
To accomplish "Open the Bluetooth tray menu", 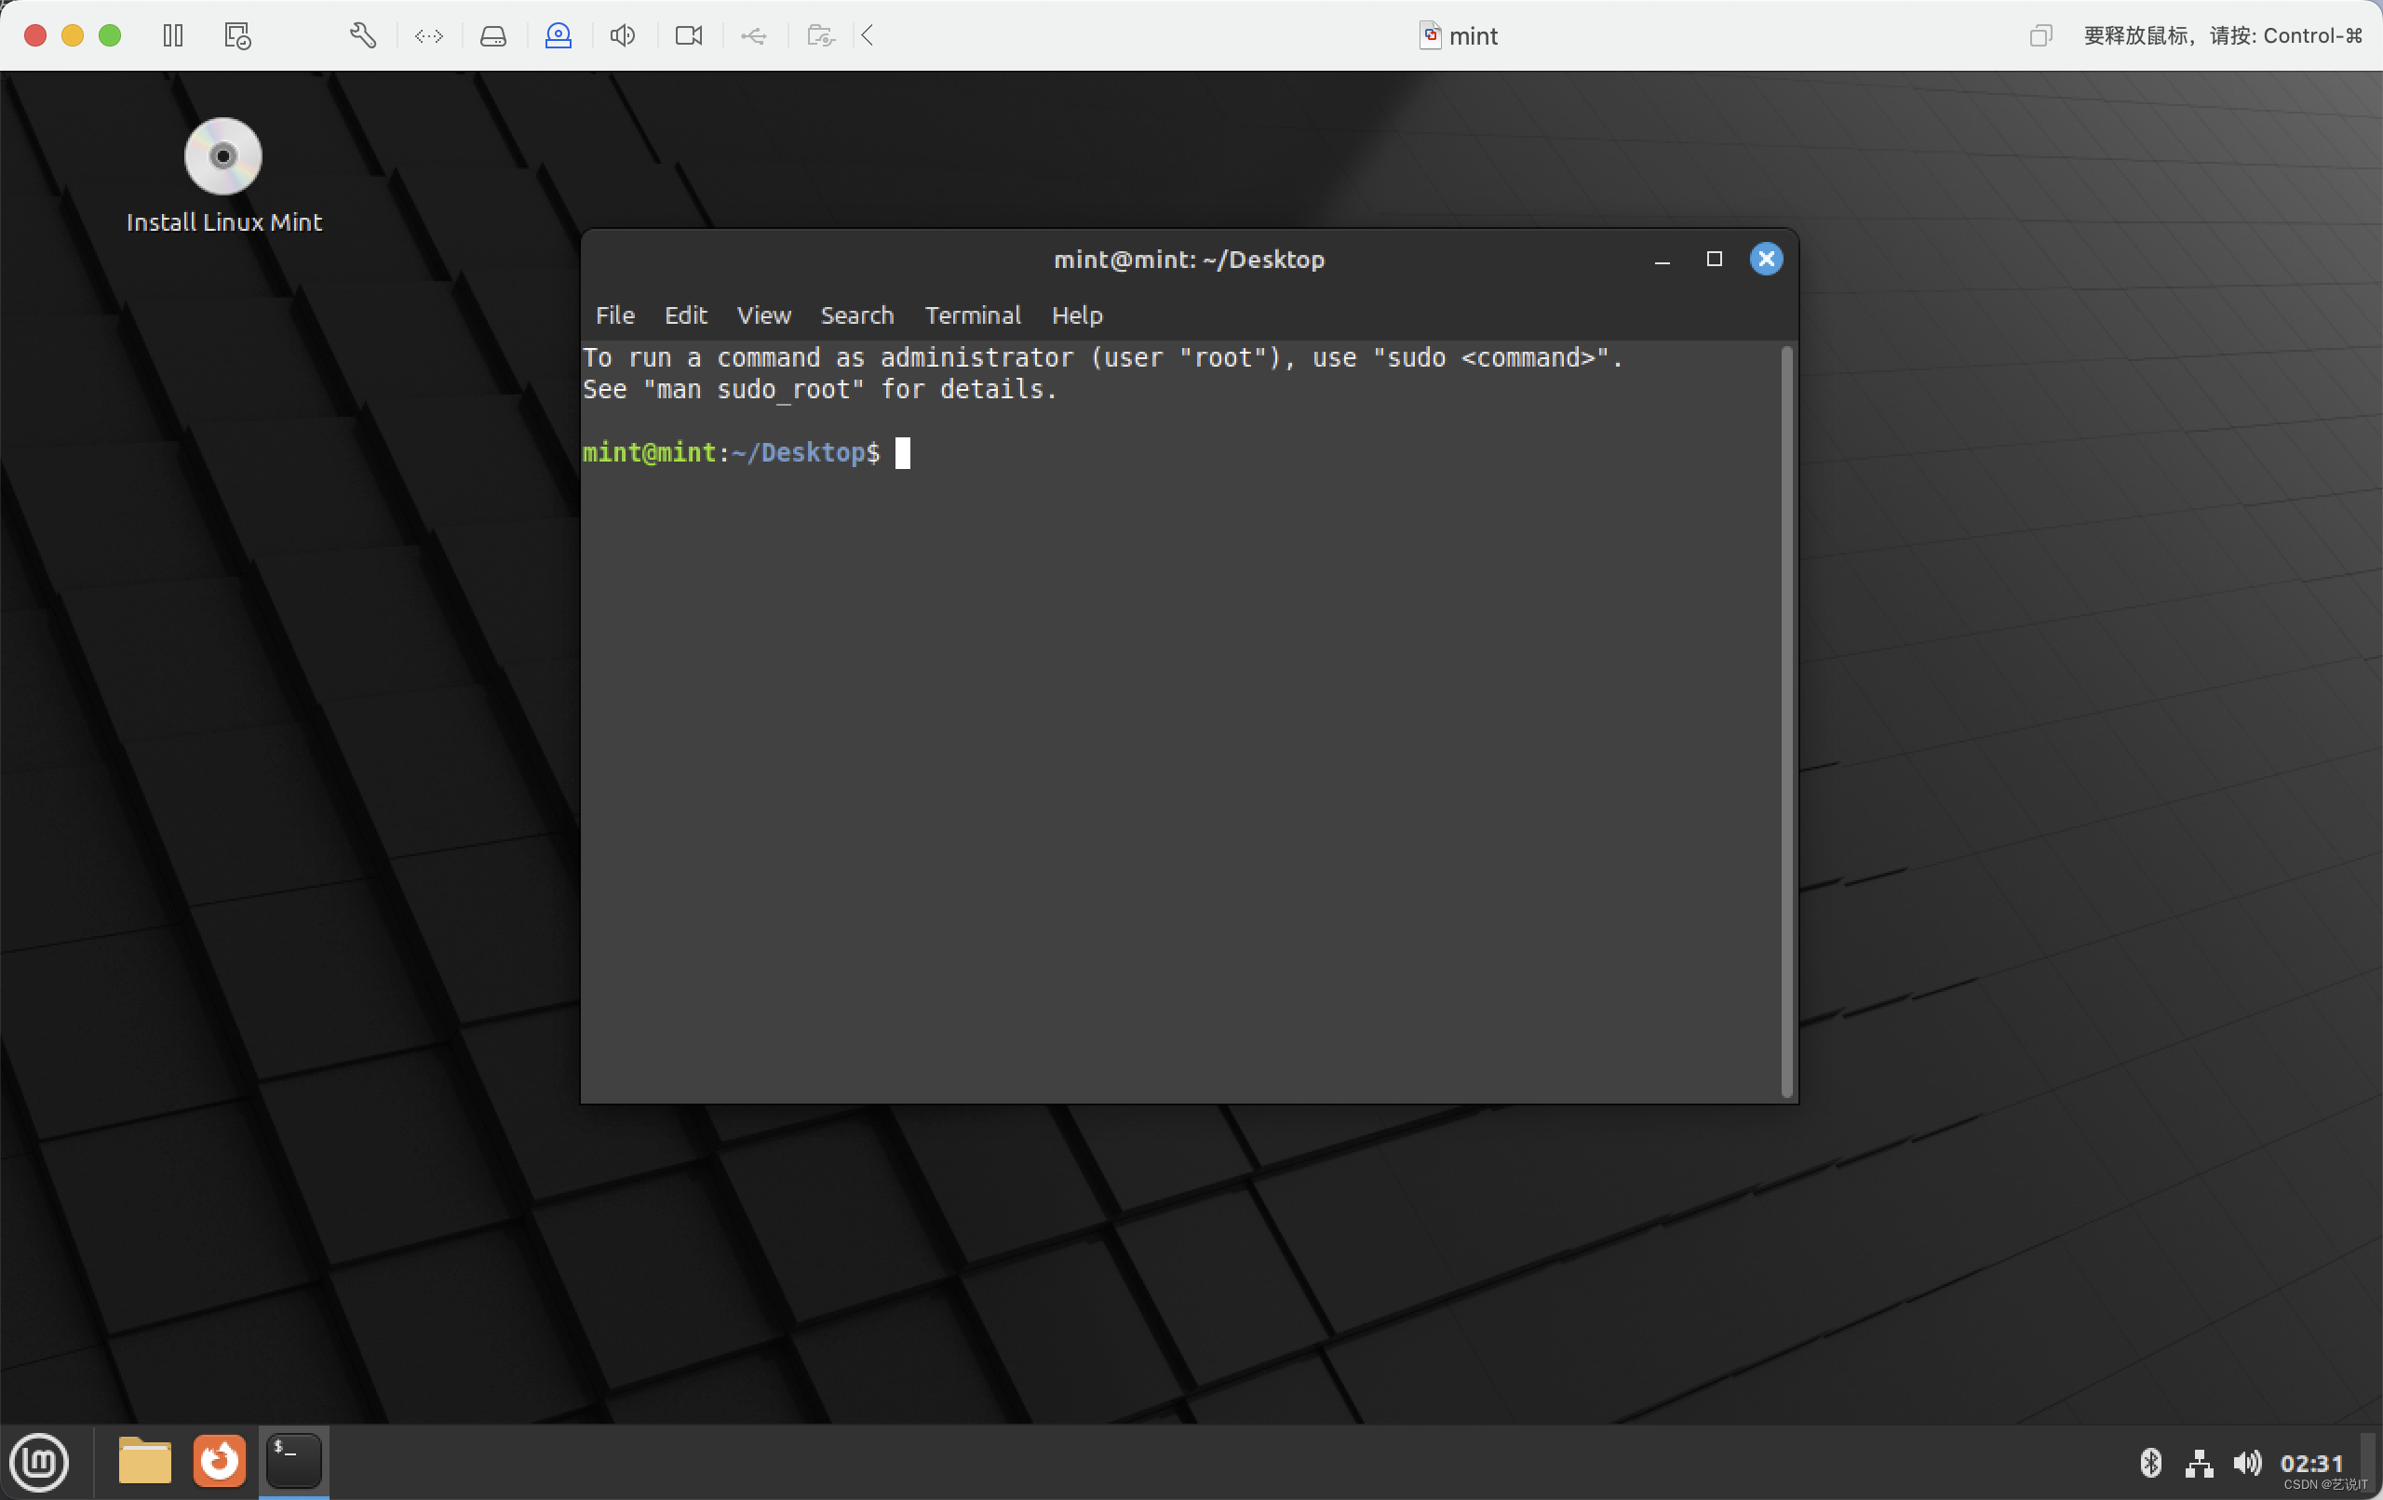I will (2149, 1463).
